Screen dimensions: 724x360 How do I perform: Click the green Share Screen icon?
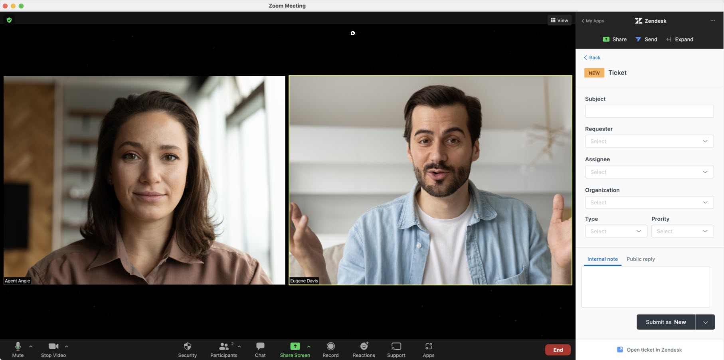tap(295, 346)
